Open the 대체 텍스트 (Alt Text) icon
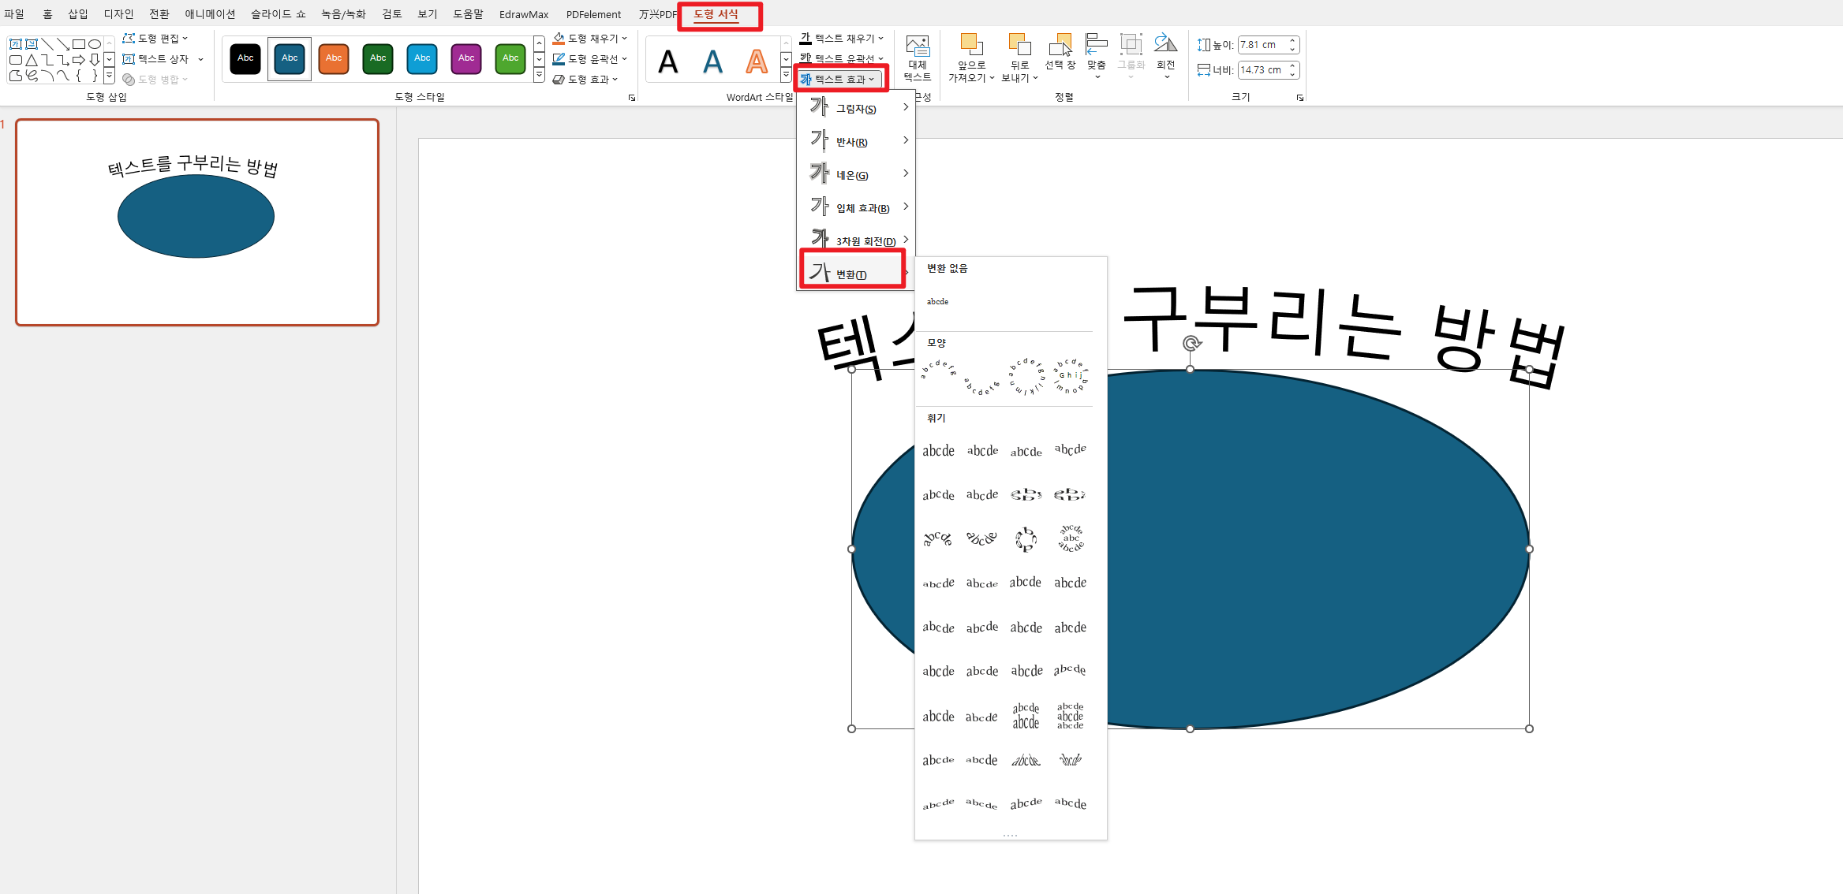This screenshot has width=1843, height=894. coord(916,58)
